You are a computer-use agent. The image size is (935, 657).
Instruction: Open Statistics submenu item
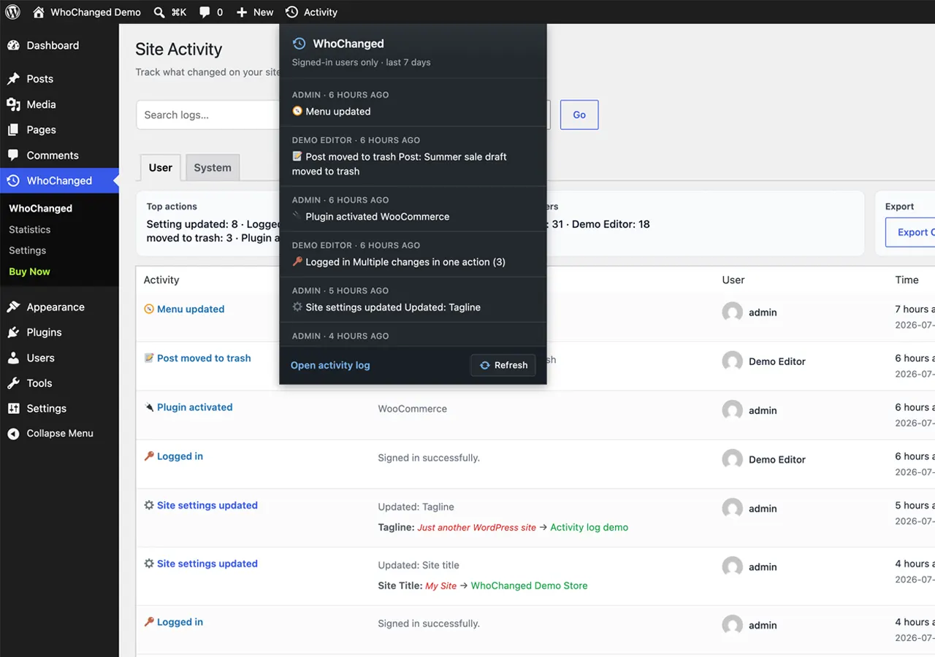coord(30,229)
